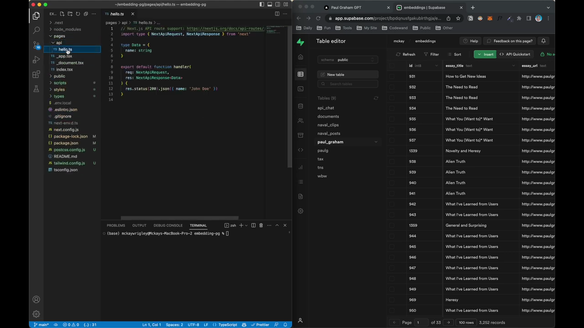Open the id column header dropdown
The height and width of the screenshot is (328, 584).
[x=436, y=66]
